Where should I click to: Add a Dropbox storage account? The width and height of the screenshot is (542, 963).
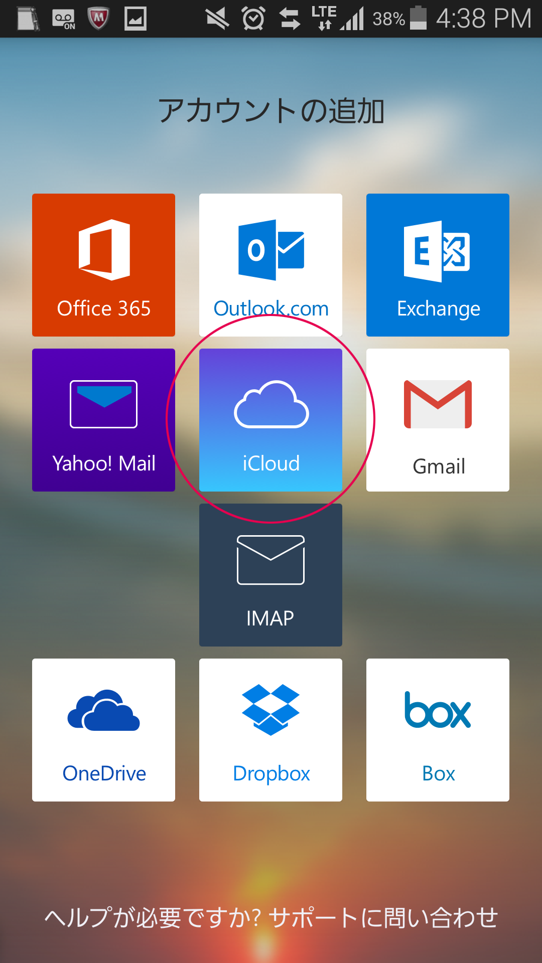click(270, 730)
